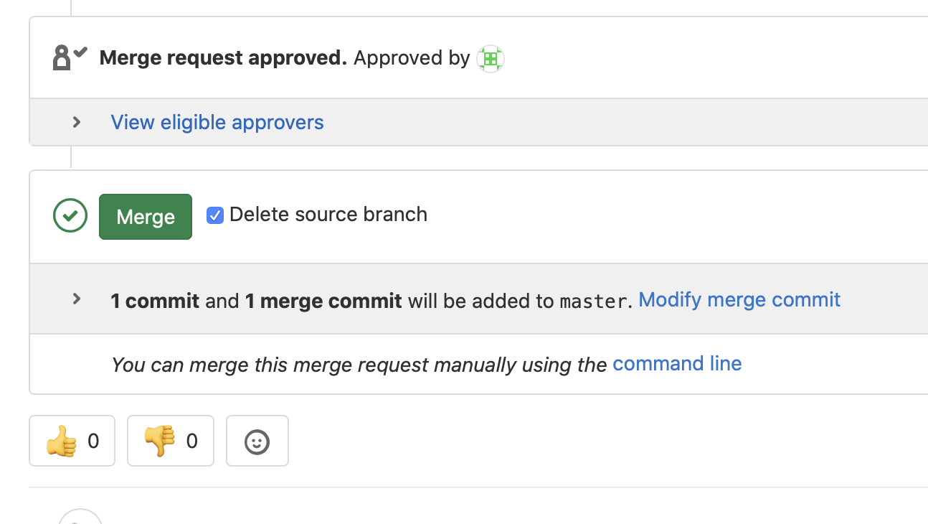Click the green circled checkmark status icon
This screenshot has width=928, height=524.
tap(70, 215)
